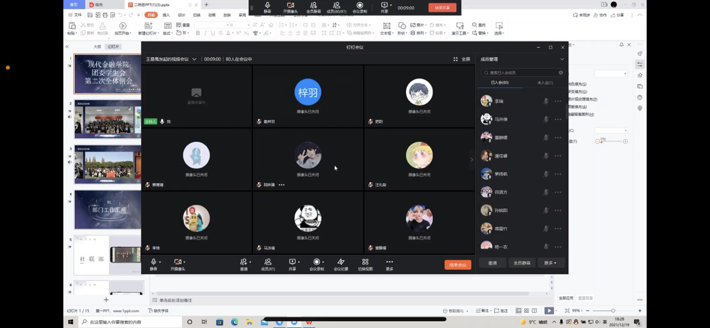Toggle muted microphone for member 李瑞
Image resolution: width=710 pixels, height=328 pixels.
point(546,101)
